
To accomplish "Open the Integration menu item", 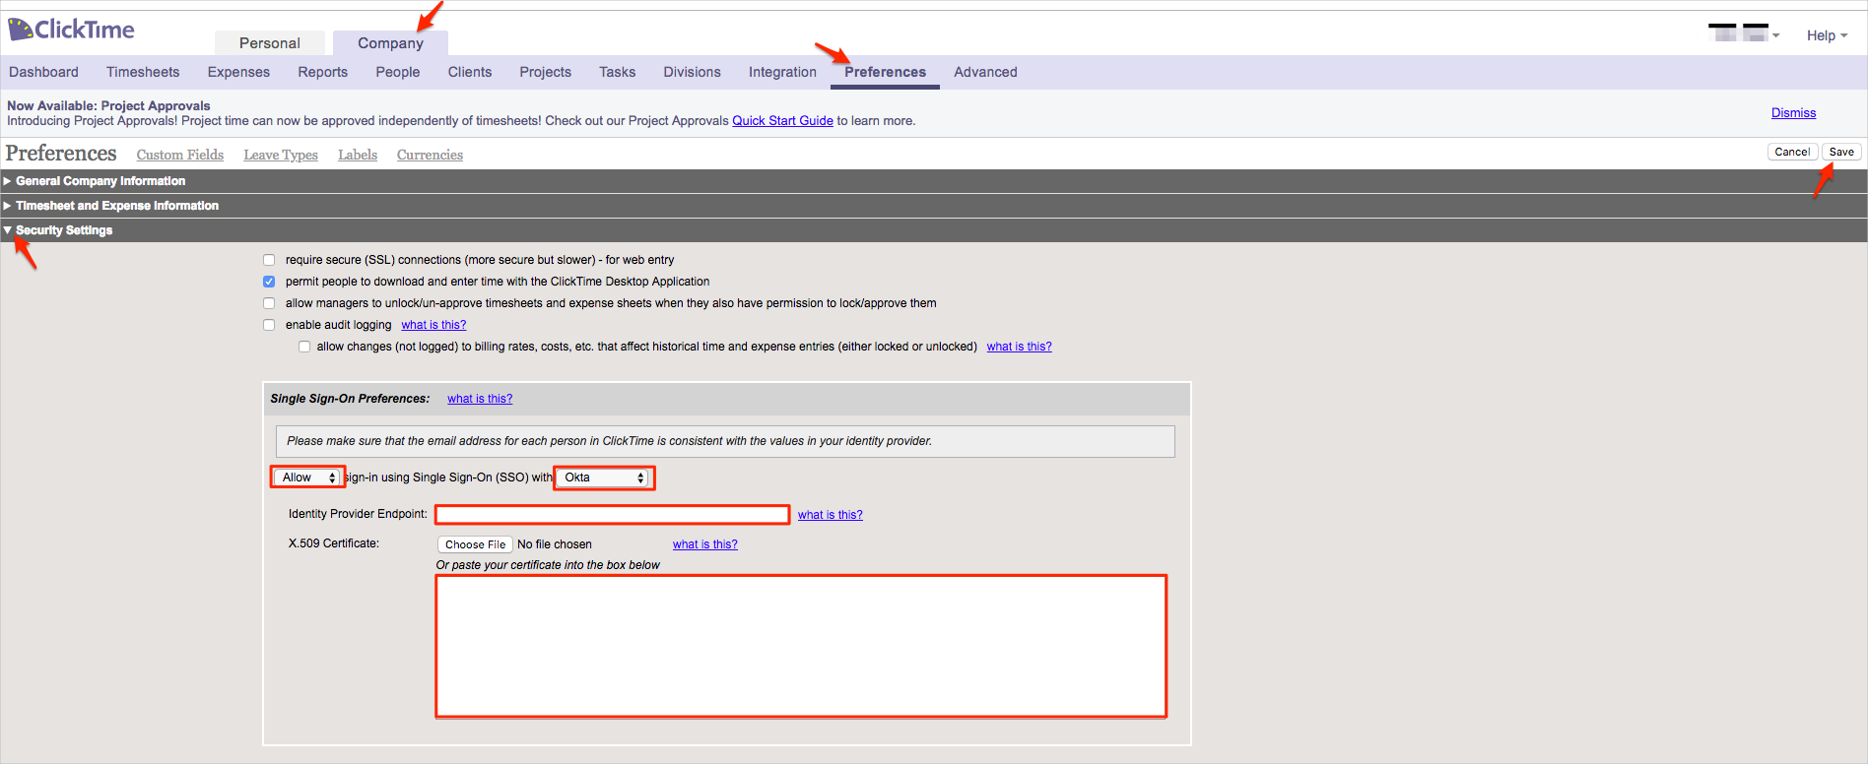I will pos(782,72).
